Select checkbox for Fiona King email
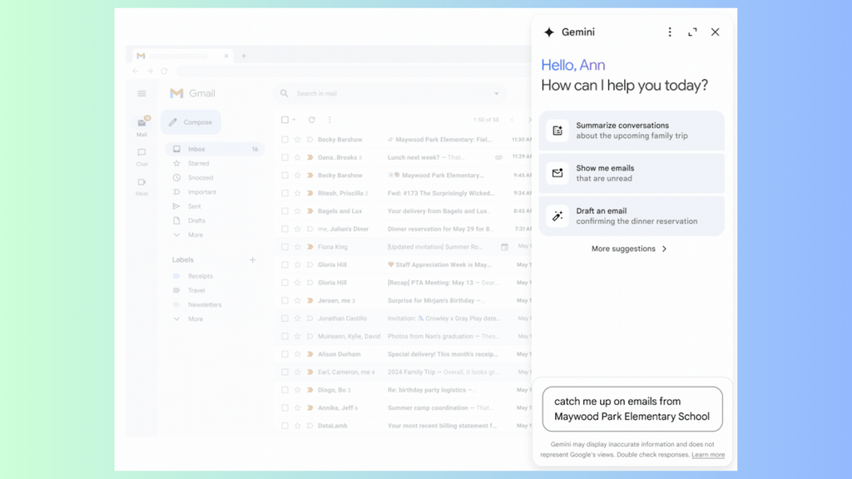Screen dimensions: 852x479 [285, 246]
